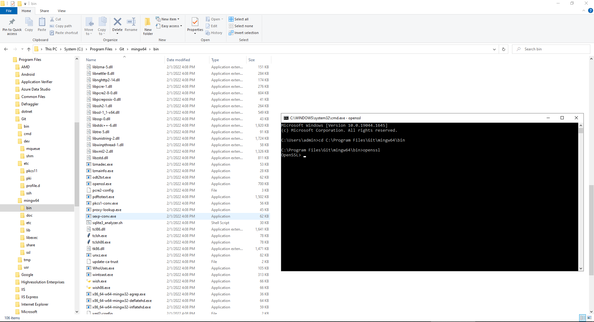
Task: Go up one folder level arrow
Action: point(29,49)
